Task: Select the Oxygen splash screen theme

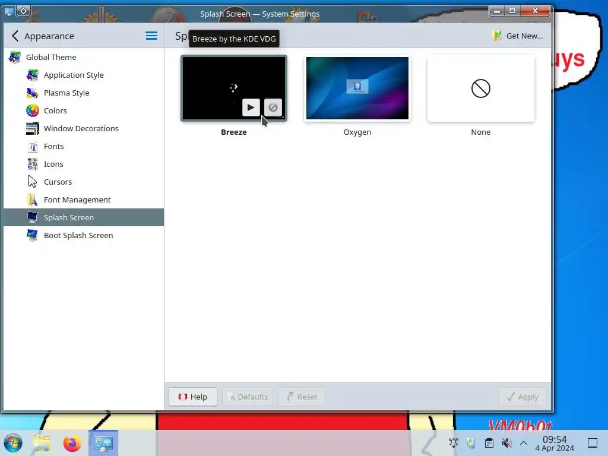Action: point(357,88)
